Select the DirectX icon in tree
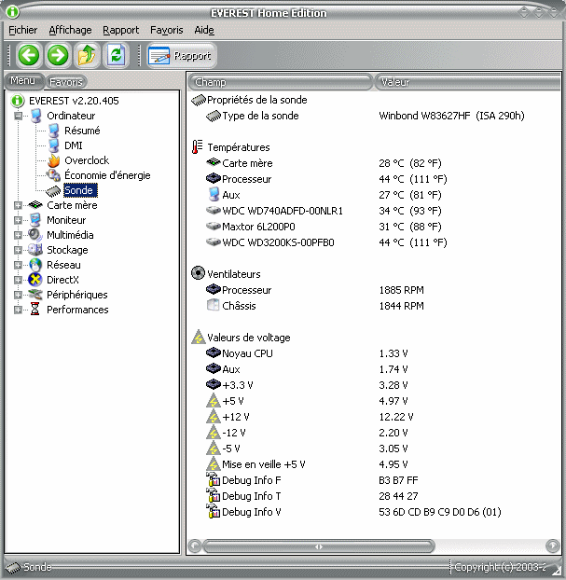566x580 pixels. click(x=35, y=280)
